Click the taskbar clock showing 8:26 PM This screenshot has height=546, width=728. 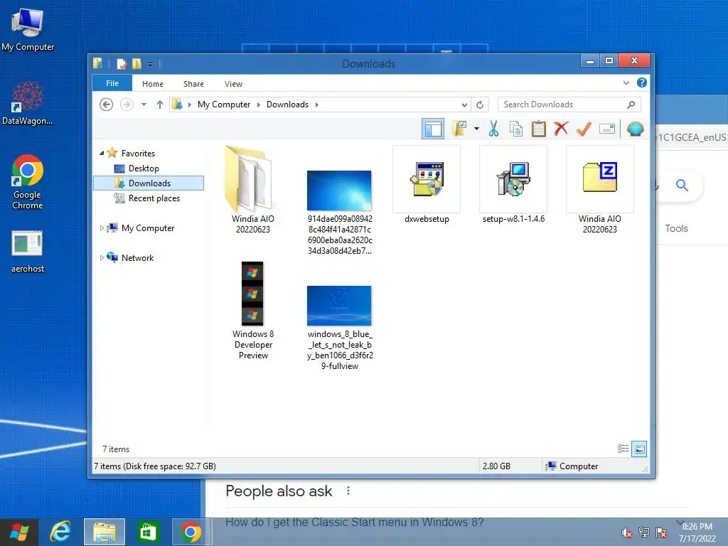pos(697,532)
